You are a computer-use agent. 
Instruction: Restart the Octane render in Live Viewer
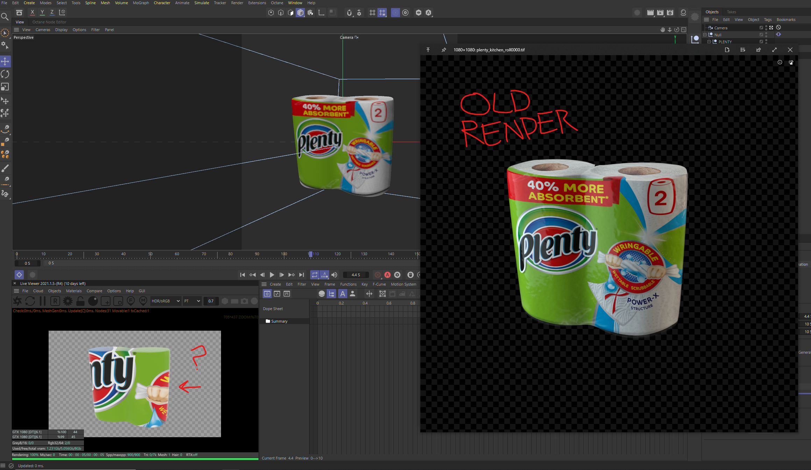pos(30,301)
